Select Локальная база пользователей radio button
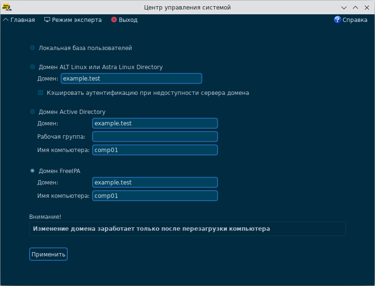375x286 pixels. pyautogui.click(x=32, y=48)
